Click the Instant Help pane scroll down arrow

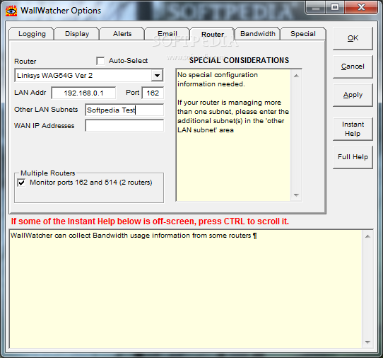[367, 342]
